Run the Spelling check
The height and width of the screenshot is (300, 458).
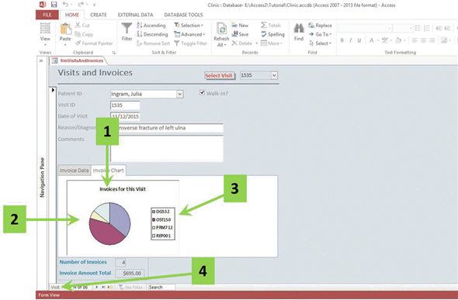tap(272, 34)
